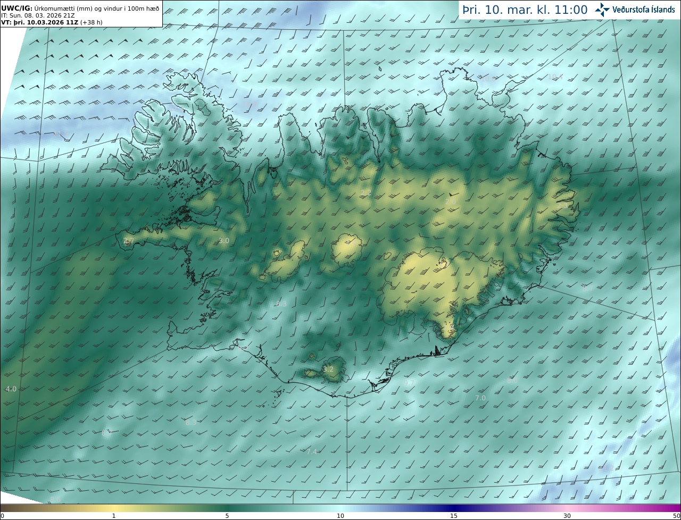Click the round Hofsjökull glacier outline
681x520 pixels.
click(x=347, y=250)
